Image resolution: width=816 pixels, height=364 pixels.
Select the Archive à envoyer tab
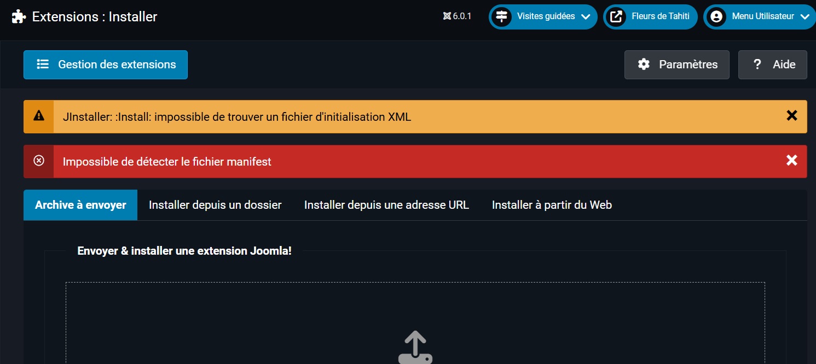[x=80, y=205]
